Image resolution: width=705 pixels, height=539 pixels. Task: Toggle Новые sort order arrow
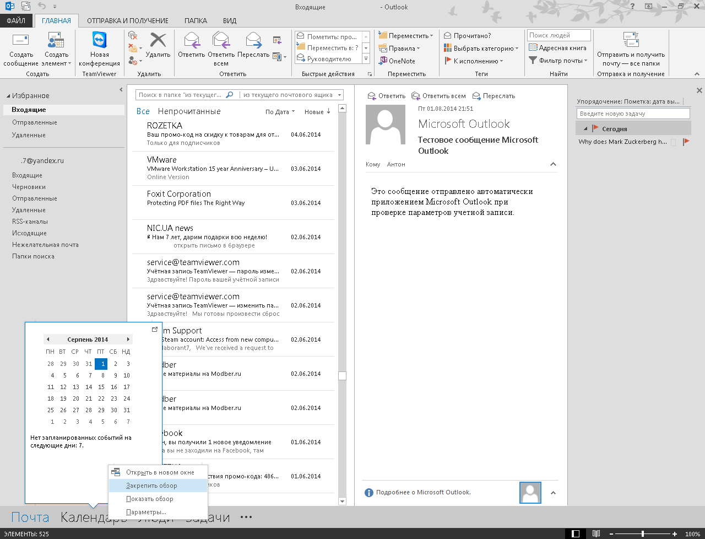coord(328,111)
